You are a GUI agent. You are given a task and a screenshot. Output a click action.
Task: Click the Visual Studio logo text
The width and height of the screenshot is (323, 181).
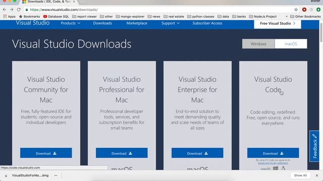pyautogui.click(x=33, y=23)
